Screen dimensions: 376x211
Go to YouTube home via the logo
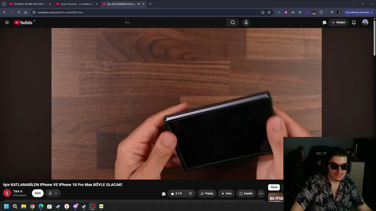[x=23, y=23]
